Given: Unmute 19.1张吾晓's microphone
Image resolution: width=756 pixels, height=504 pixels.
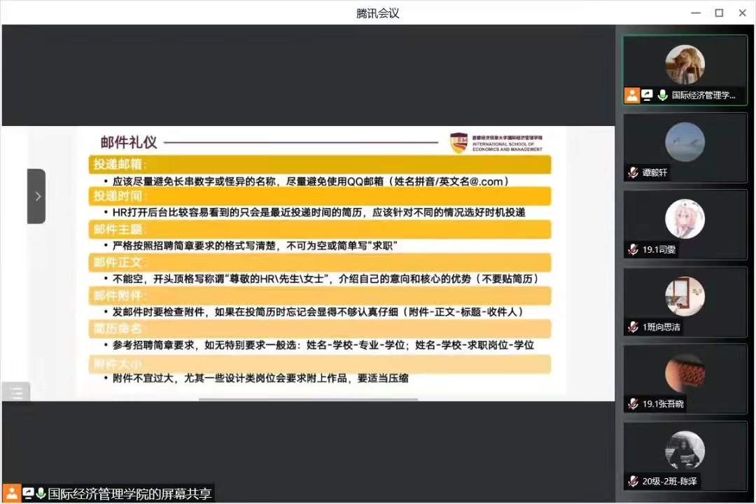Looking at the screenshot, I should click(633, 404).
